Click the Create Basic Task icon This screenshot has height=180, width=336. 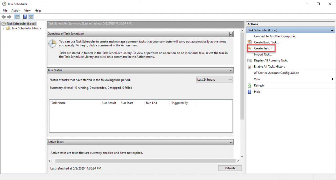pyautogui.click(x=250, y=42)
